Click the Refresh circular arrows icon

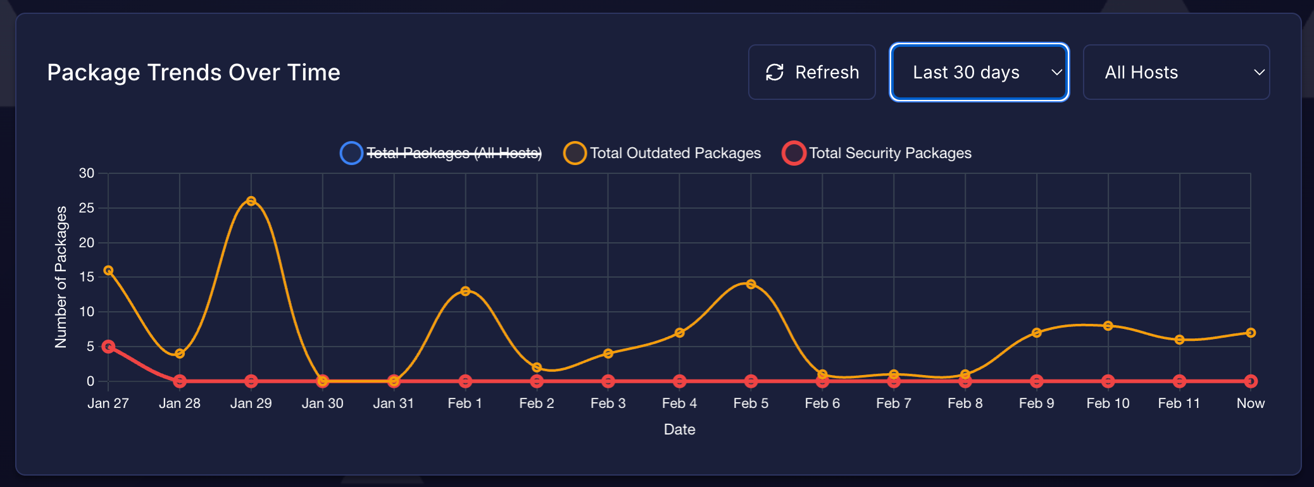point(775,73)
